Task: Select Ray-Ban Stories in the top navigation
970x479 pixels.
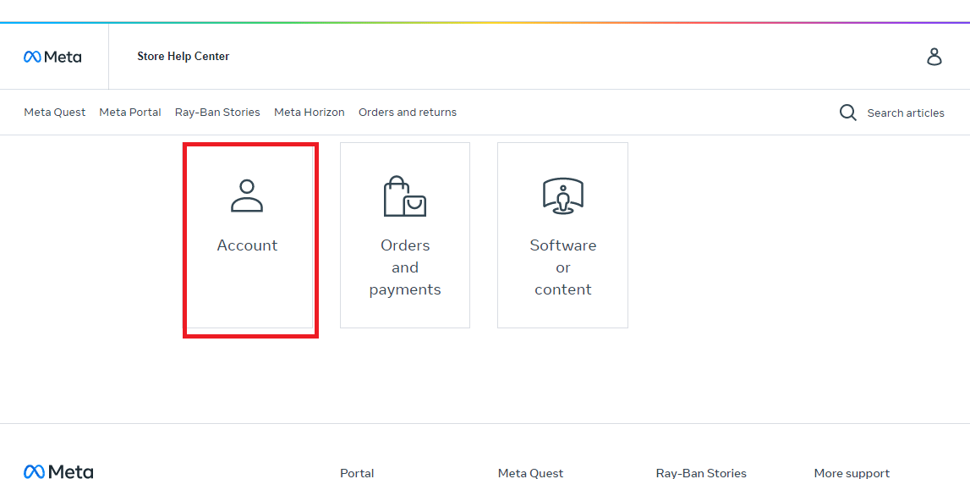Action: coord(217,113)
